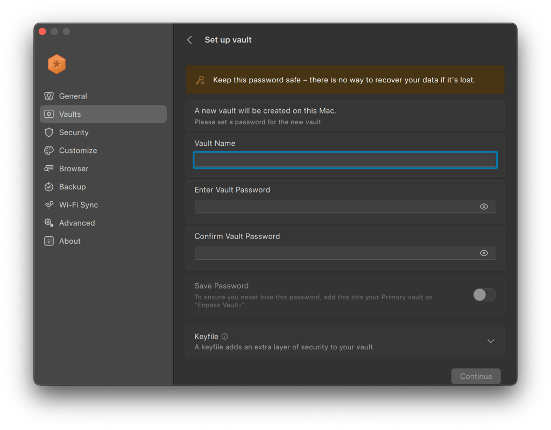Open the Customize settings tab
Image resolution: width=551 pixels, height=430 pixels.
tap(103, 151)
